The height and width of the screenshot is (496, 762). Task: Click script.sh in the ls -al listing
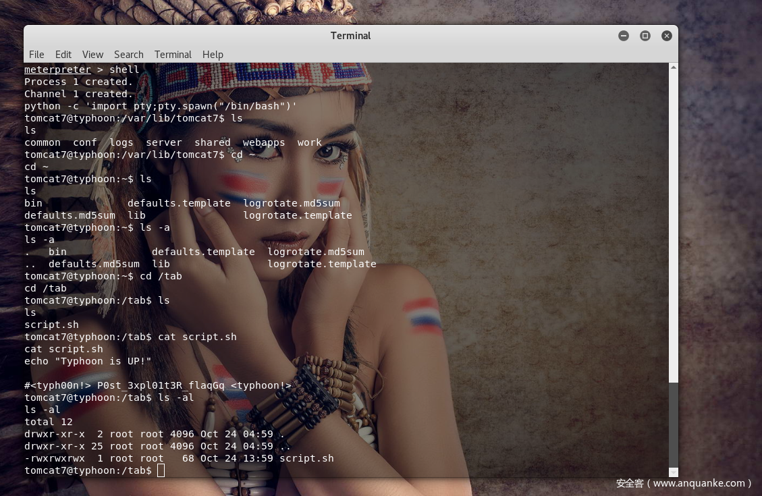(x=306, y=458)
